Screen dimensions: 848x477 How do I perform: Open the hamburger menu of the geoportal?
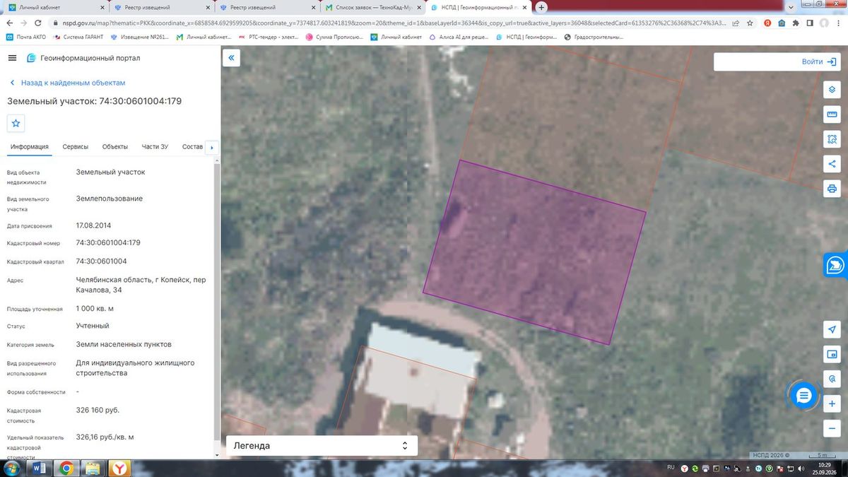coord(13,58)
